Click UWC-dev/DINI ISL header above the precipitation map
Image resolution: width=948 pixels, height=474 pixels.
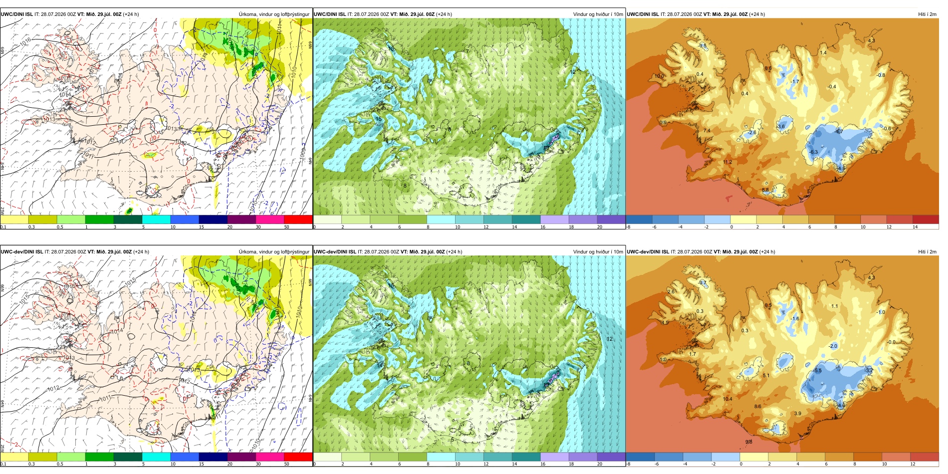coord(22,252)
